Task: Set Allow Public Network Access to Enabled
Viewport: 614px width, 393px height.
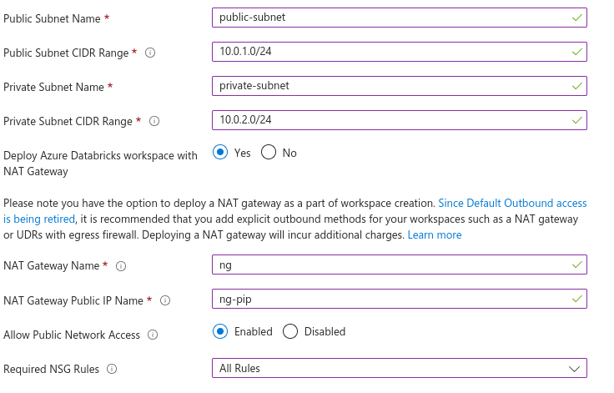Action: (220, 331)
